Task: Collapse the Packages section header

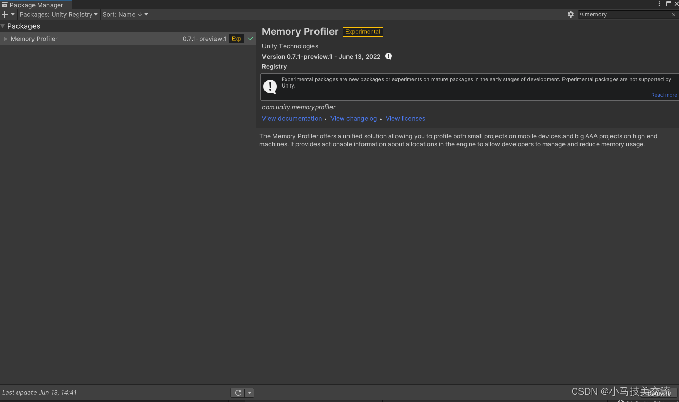Action: [x=3, y=26]
